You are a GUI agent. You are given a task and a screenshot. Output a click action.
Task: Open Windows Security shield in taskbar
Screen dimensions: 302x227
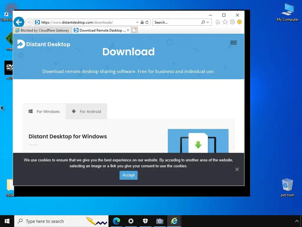click(x=145, y=221)
